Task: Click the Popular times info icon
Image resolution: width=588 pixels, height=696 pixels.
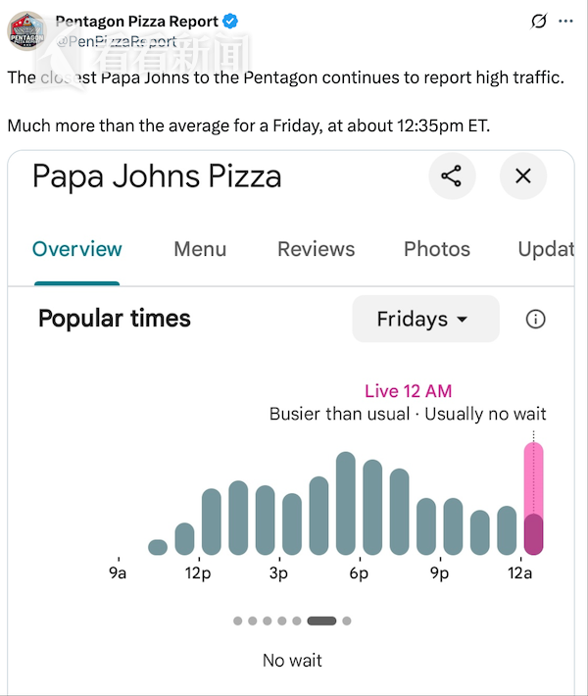Action: (x=535, y=320)
